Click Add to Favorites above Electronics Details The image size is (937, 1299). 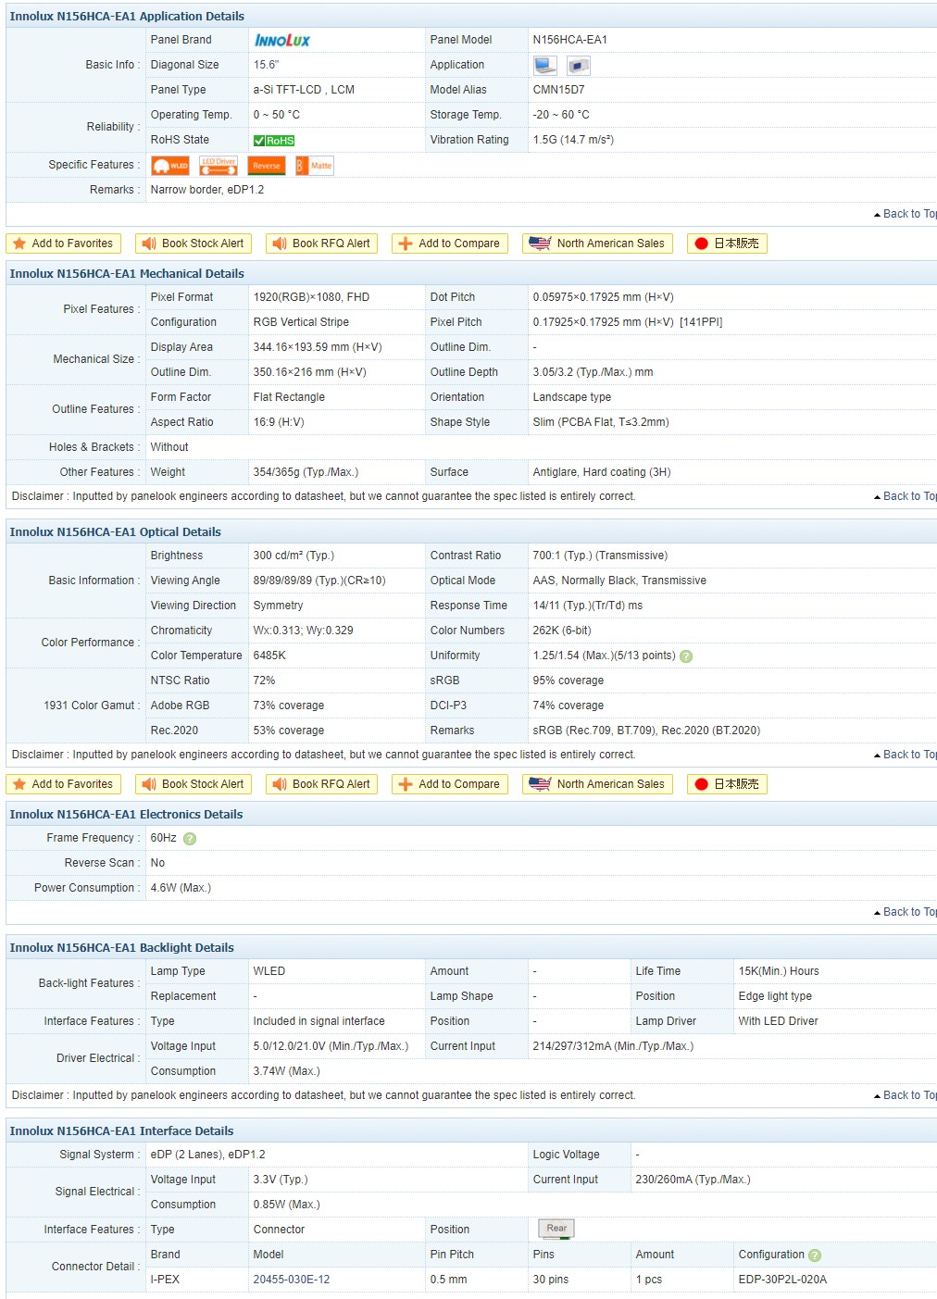pos(64,784)
